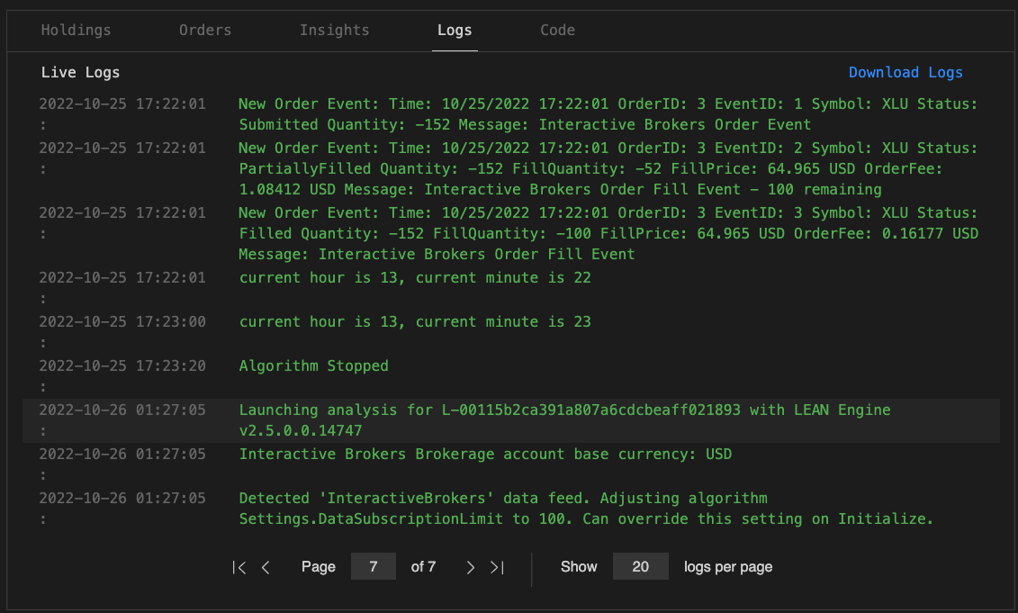The image size is (1018, 613).
Task: Go to the first page of logs
Action: (239, 567)
